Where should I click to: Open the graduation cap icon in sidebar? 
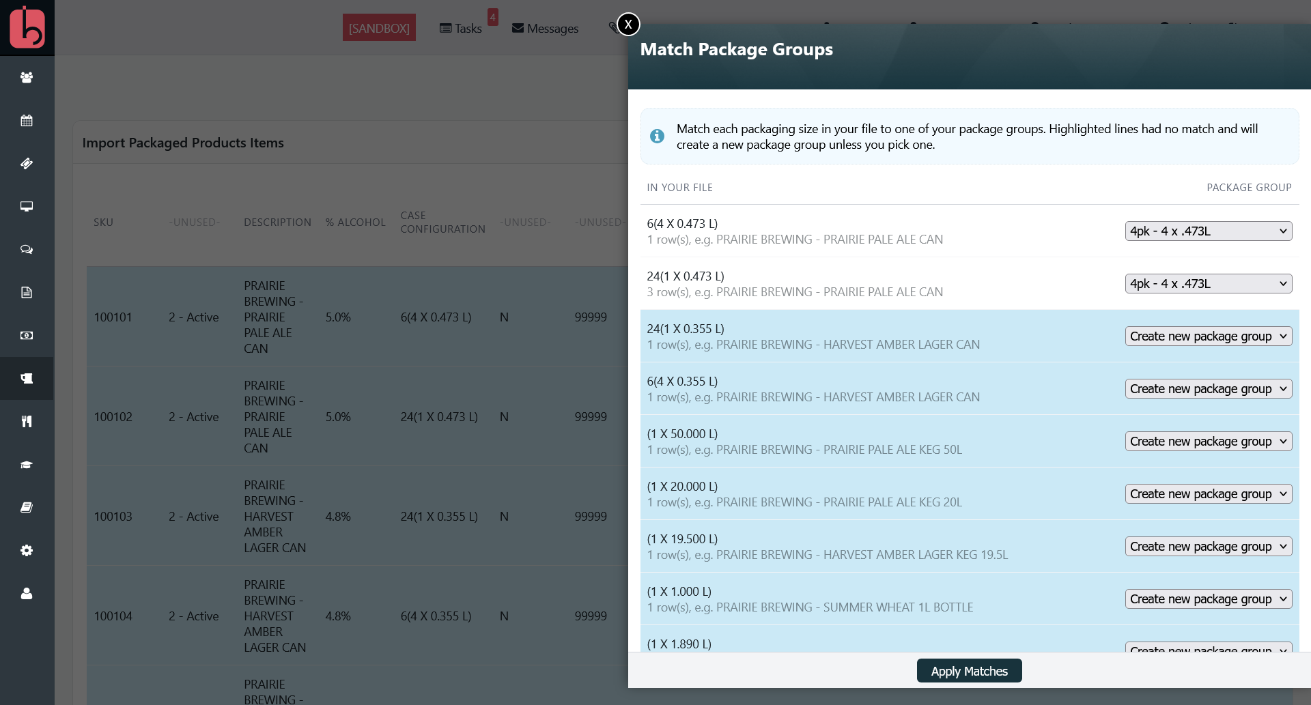click(x=27, y=465)
